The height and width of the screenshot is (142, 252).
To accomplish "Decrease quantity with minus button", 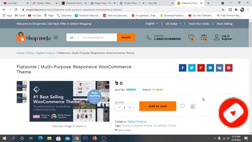I will [119, 107].
